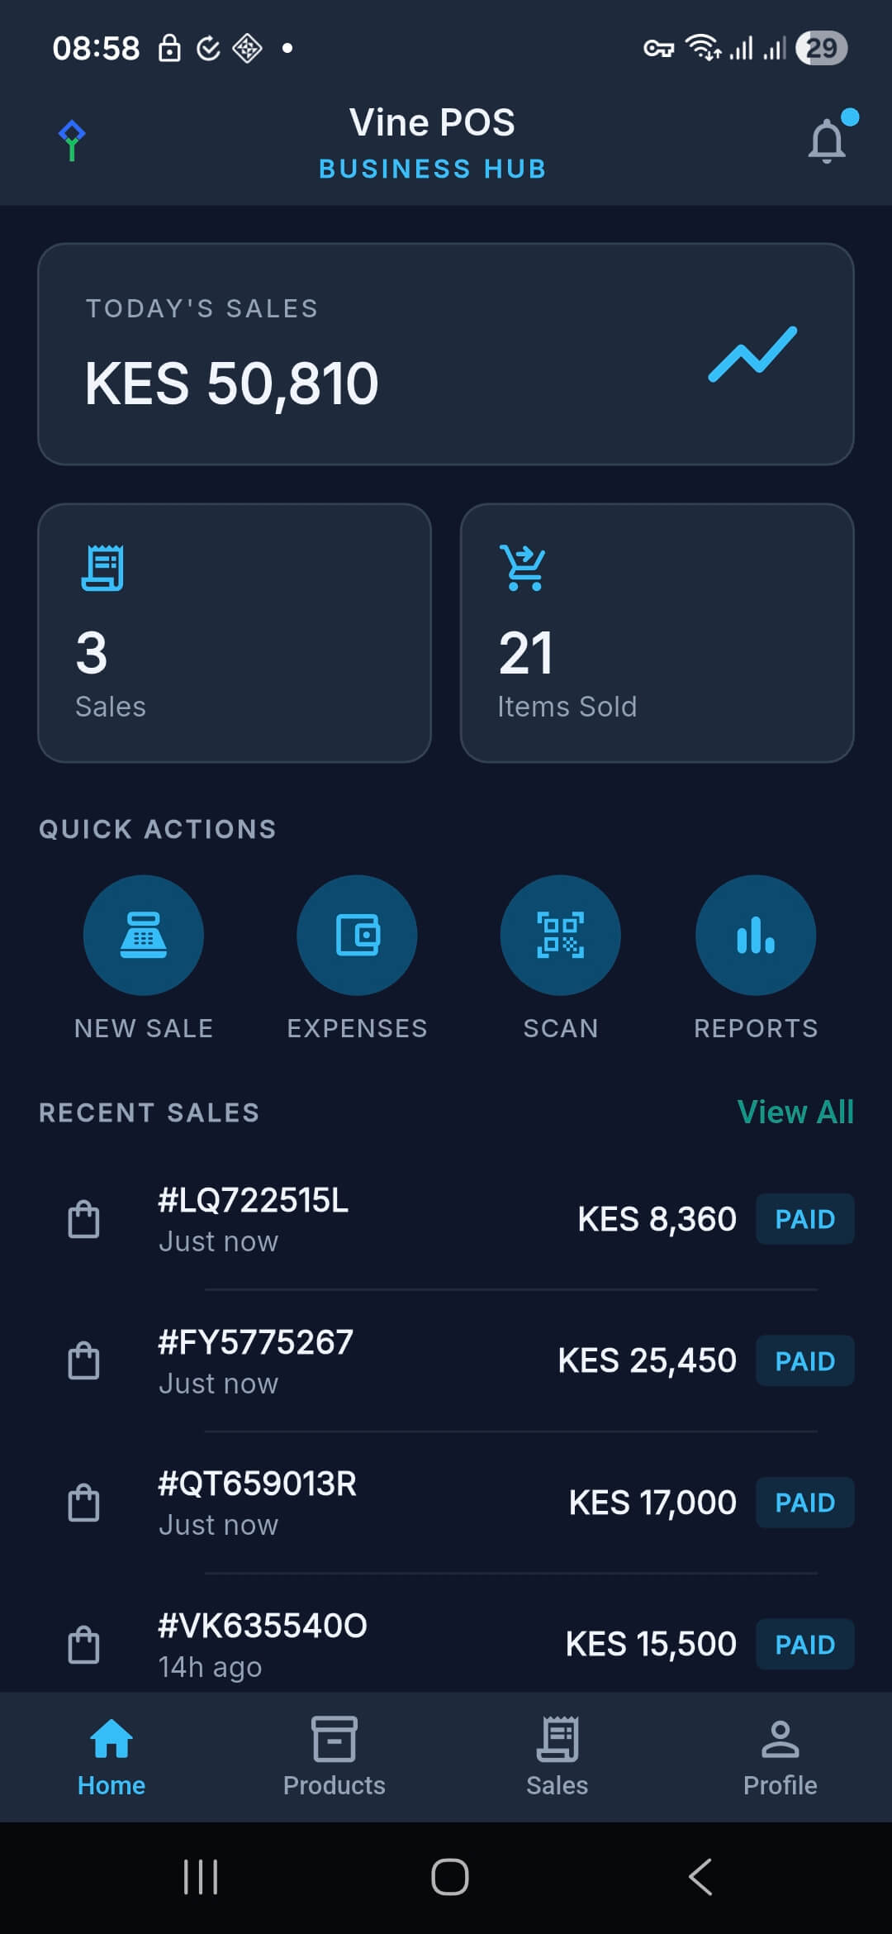The width and height of the screenshot is (892, 1934).
Task: Launch the Scan QR code action
Action: coord(560,935)
